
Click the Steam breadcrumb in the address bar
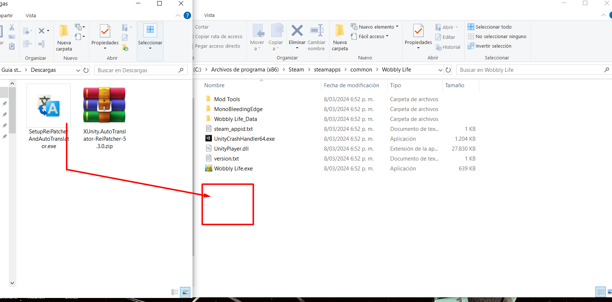(296, 70)
